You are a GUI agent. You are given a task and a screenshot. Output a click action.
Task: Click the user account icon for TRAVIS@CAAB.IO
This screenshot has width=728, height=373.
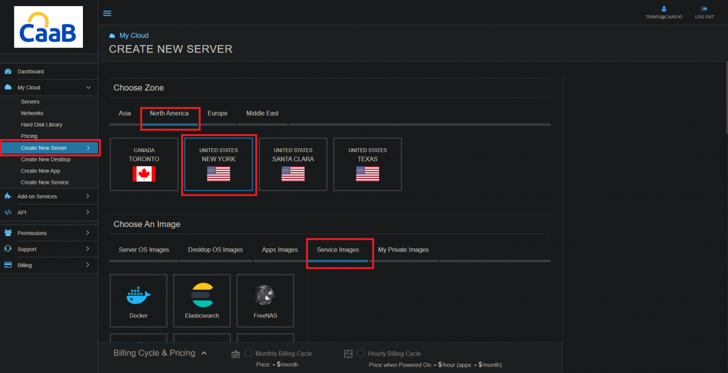(664, 8)
